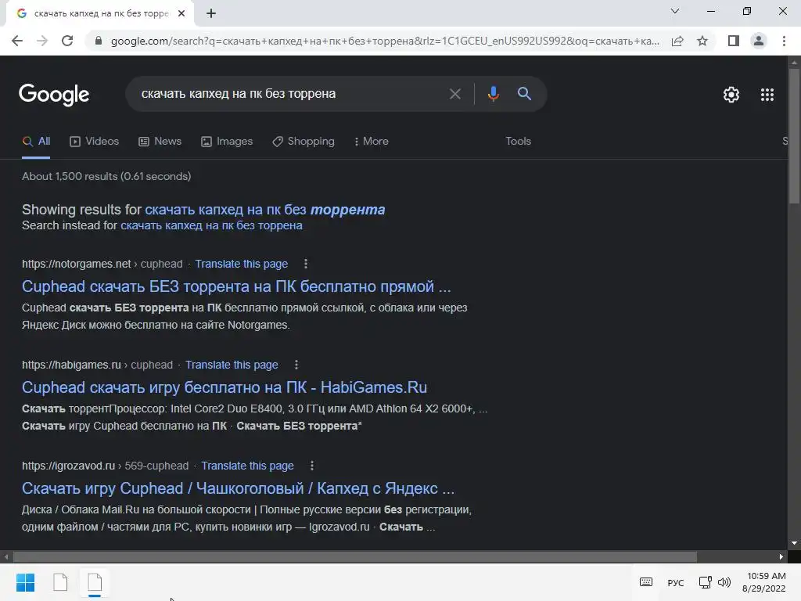The height and width of the screenshot is (601, 801).
Task: Open network status tray icon
Action: click(705, 582)
